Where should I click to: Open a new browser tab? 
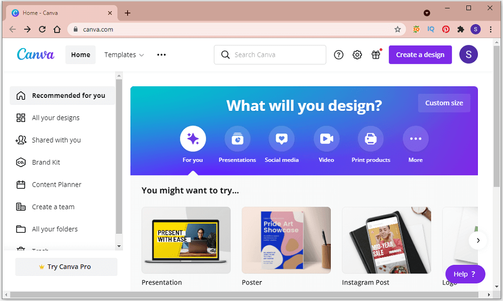click(128, 13)
